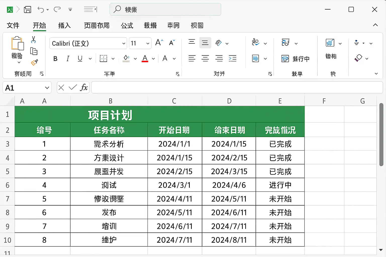Screen dimensions: 386x257
Task: Open the 公式 ribbon tab
Action: 127,25
